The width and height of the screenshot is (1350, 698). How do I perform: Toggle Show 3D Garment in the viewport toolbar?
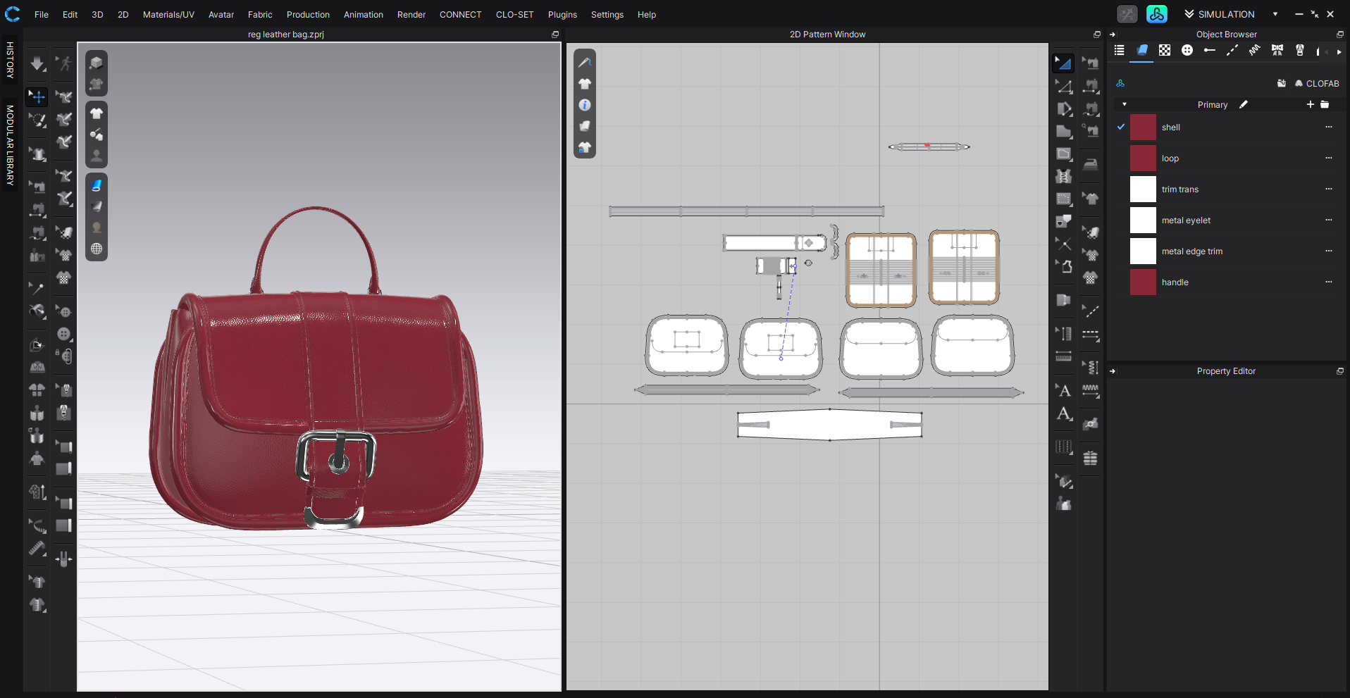click(96, 113)
